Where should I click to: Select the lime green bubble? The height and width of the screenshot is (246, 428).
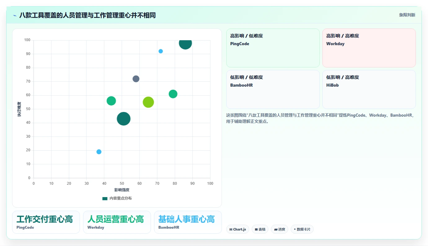pos(148,102)
